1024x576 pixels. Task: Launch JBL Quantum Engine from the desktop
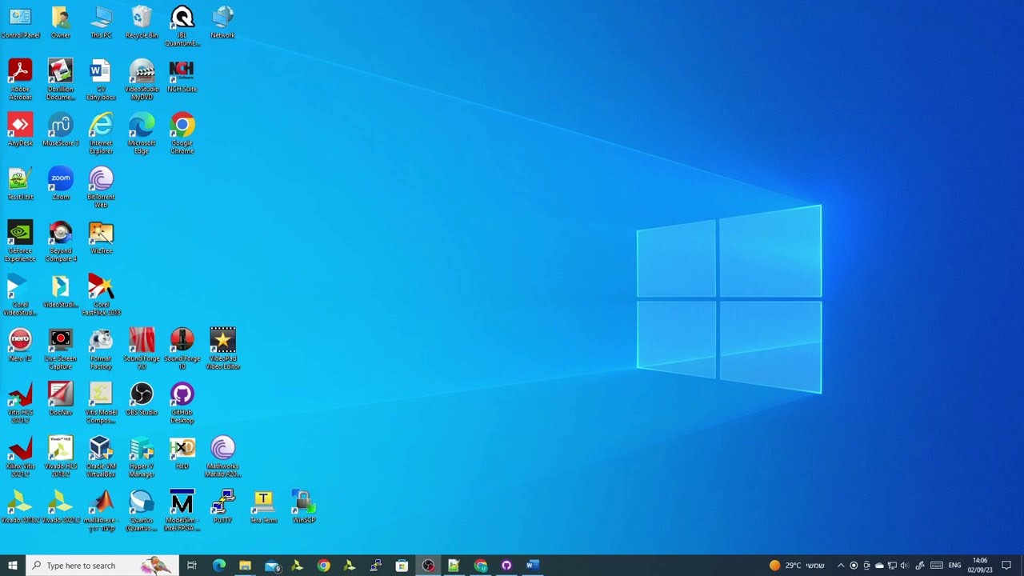(182, 26)
